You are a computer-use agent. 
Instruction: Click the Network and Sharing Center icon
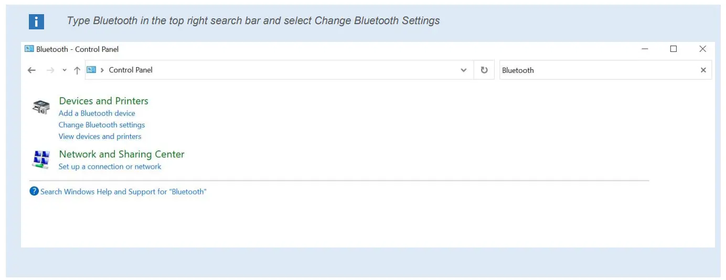pyautogui.click(x=41, y=159)
